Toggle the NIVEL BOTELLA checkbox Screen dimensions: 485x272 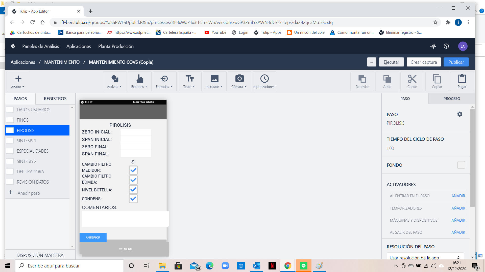(x=133, y=189)
